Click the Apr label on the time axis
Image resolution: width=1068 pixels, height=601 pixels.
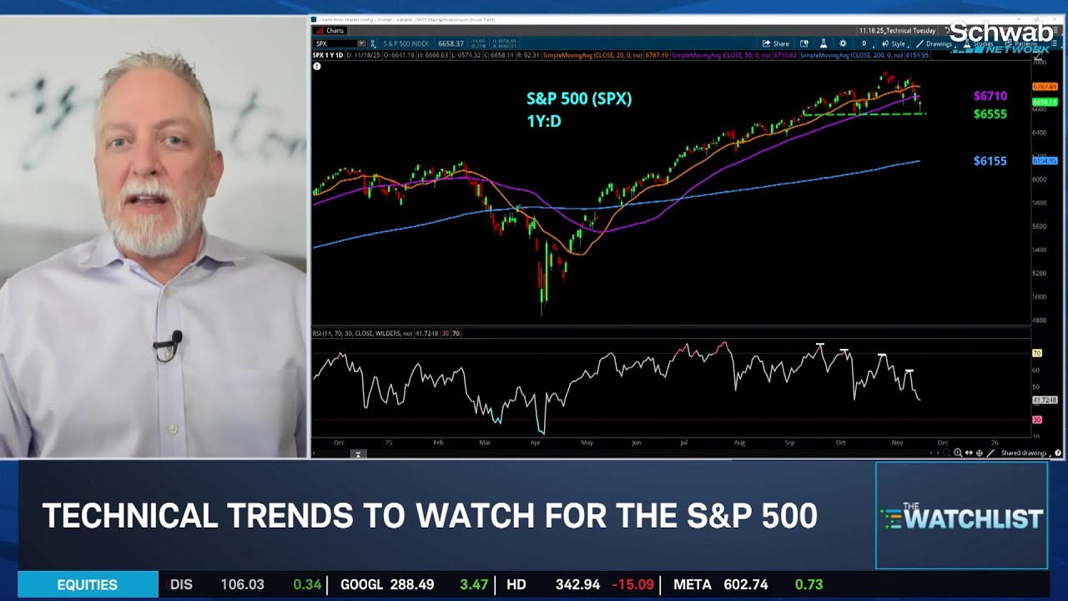pyautogui.click(x=536, y=442)
